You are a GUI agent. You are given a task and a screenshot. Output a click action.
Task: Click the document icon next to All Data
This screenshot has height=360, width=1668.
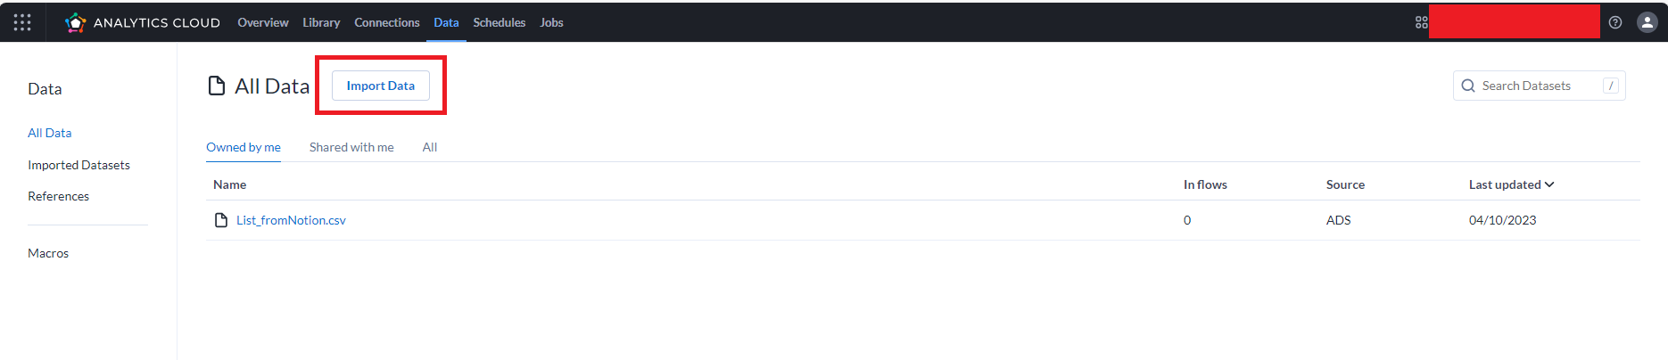[x=217, y=86]
